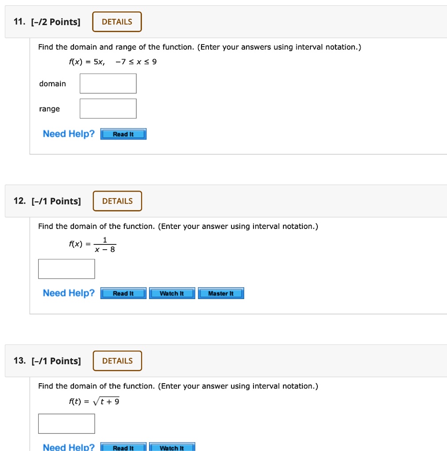Focus the answer box for f(x) = 1/(x − 8)
Screen dimensions: 447x451
pos(67,269)
